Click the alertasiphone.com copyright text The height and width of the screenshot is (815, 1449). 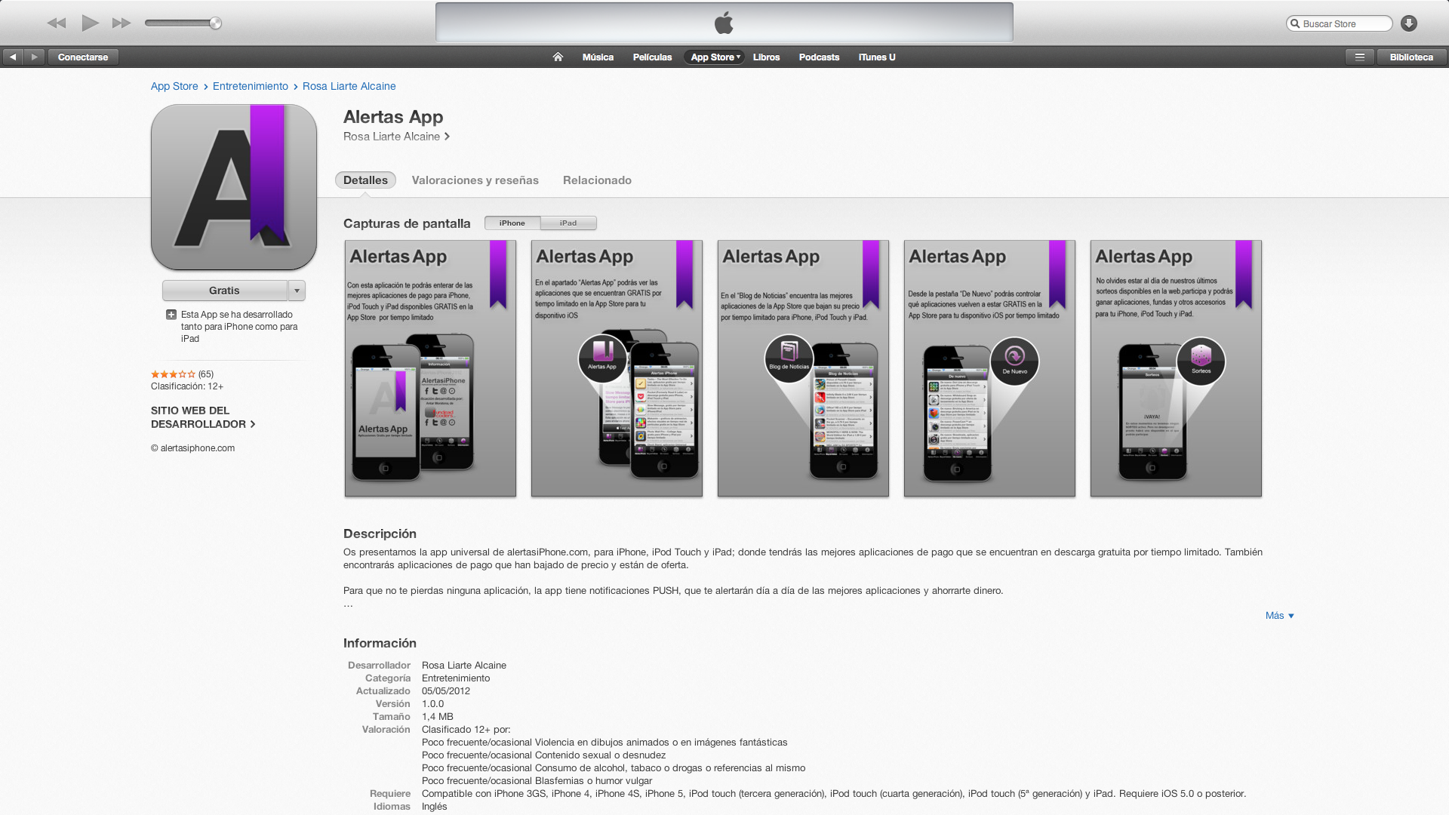pos(193,448)
